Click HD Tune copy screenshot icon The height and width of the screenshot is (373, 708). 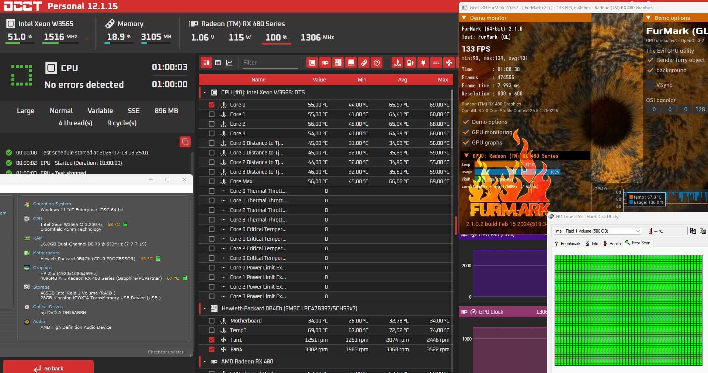[702, 231]
